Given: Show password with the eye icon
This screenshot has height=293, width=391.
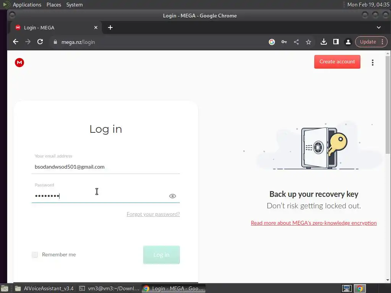Looking at the screenshot, I should (172, 196).
